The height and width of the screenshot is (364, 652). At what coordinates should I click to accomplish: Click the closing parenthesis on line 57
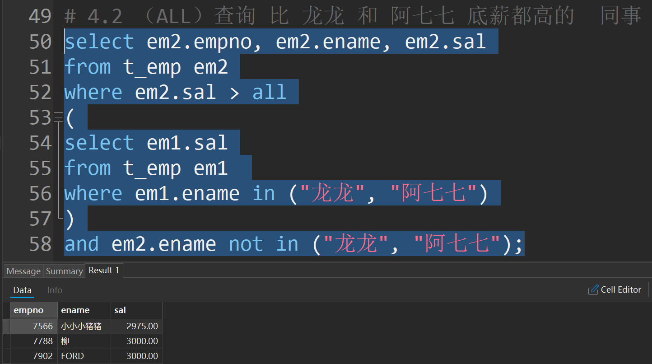(x=70, y=219)
